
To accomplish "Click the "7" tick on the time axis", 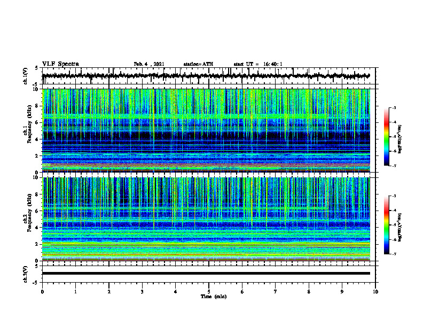I will [x=276, y=292].
